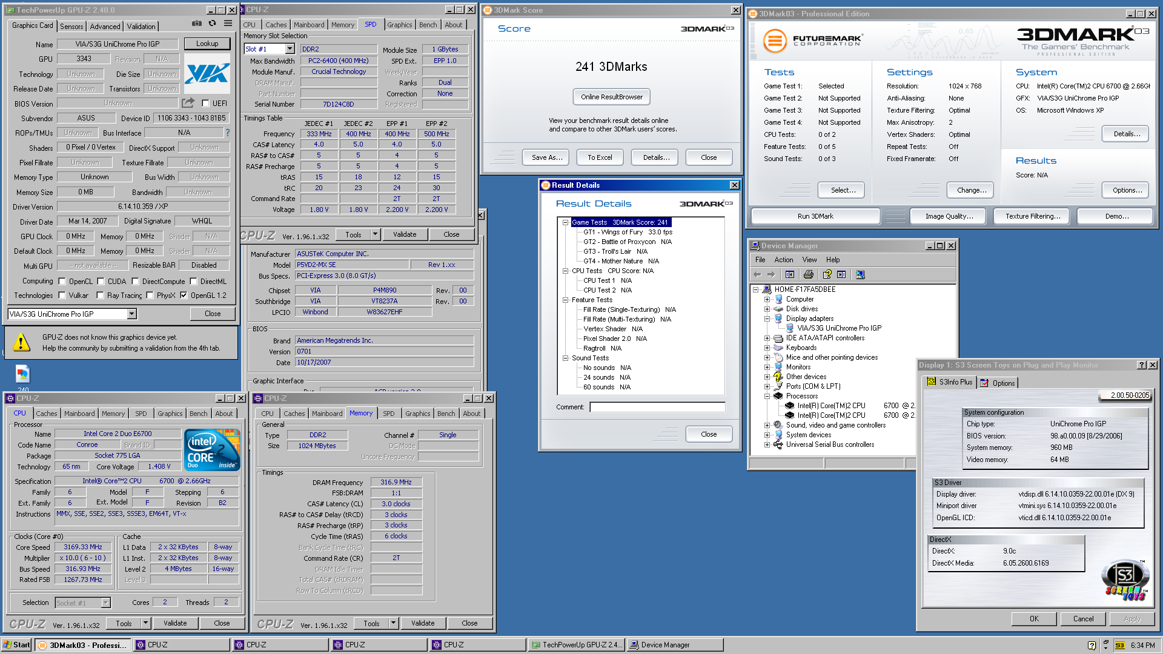Toggle the OpenGL 1.2 checkbox

coord(184,296)
